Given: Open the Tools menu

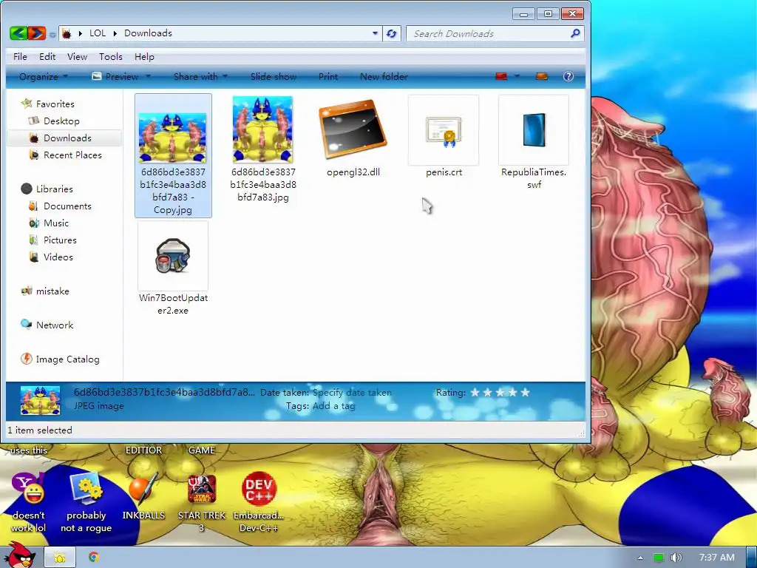Looking at the screenshot, I should pyautogui.click(x=111, y=56).
